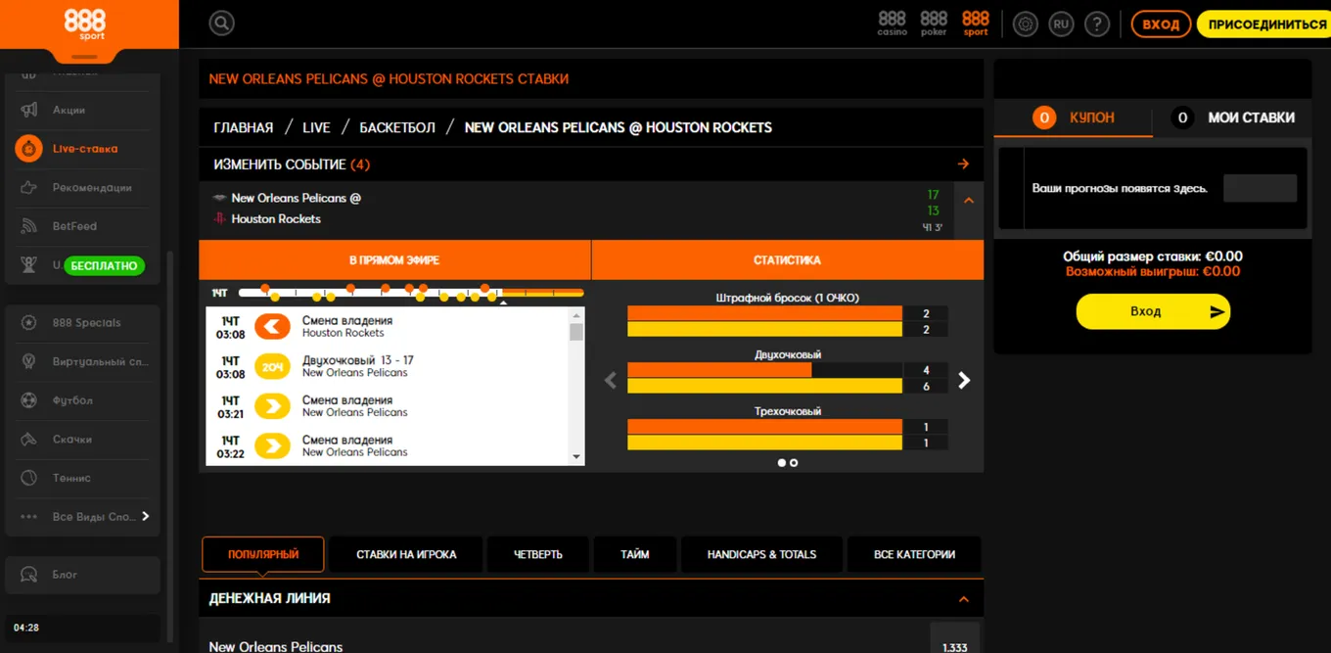The image size is (1331, 653).
Task: Change language with the RU icon
Action: 1061,24
